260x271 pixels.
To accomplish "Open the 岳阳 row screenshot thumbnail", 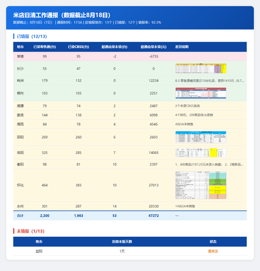I will click(x=201, y=153).
